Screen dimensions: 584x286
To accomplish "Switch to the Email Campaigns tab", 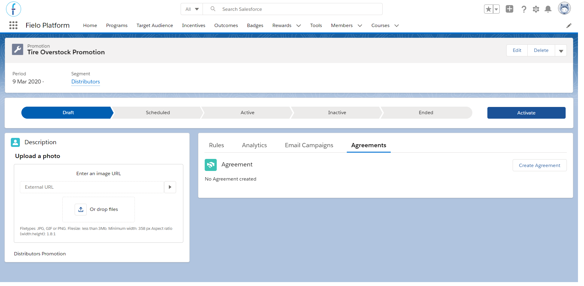I will click(309, 145).
